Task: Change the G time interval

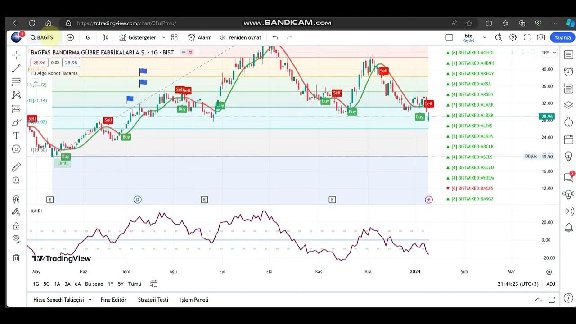Action: click(88, 37)
